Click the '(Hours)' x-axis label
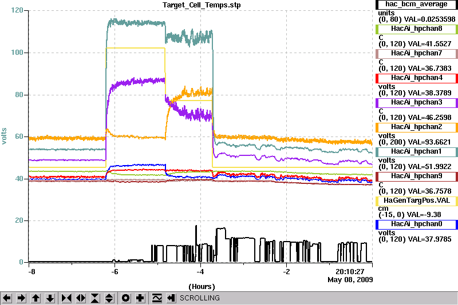 click(202, 287)
